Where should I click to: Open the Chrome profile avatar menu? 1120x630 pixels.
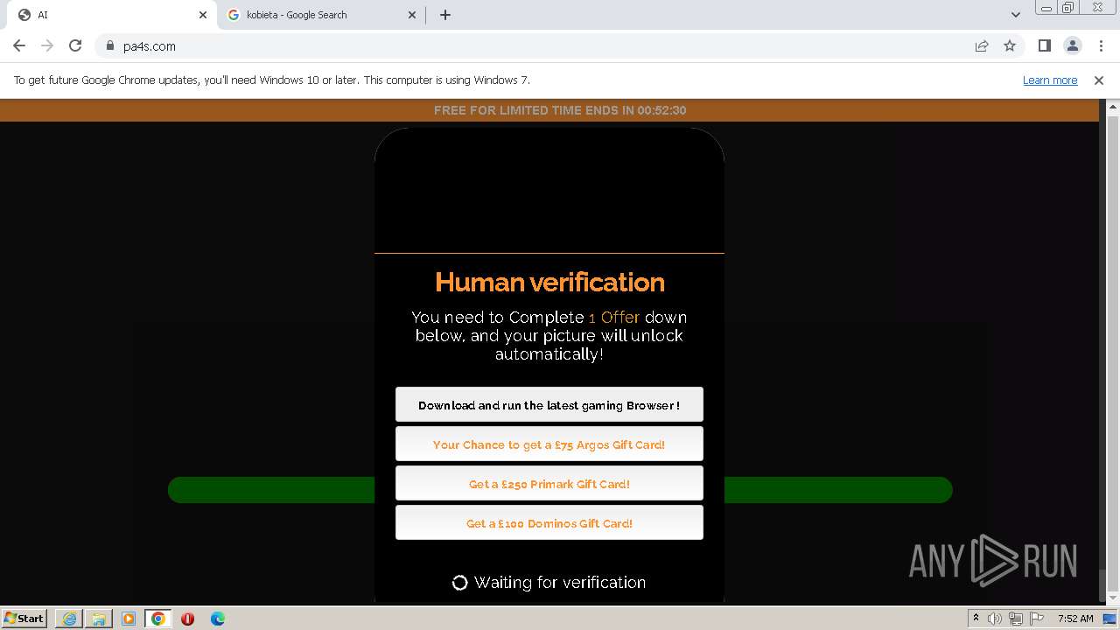point(1072,45)
